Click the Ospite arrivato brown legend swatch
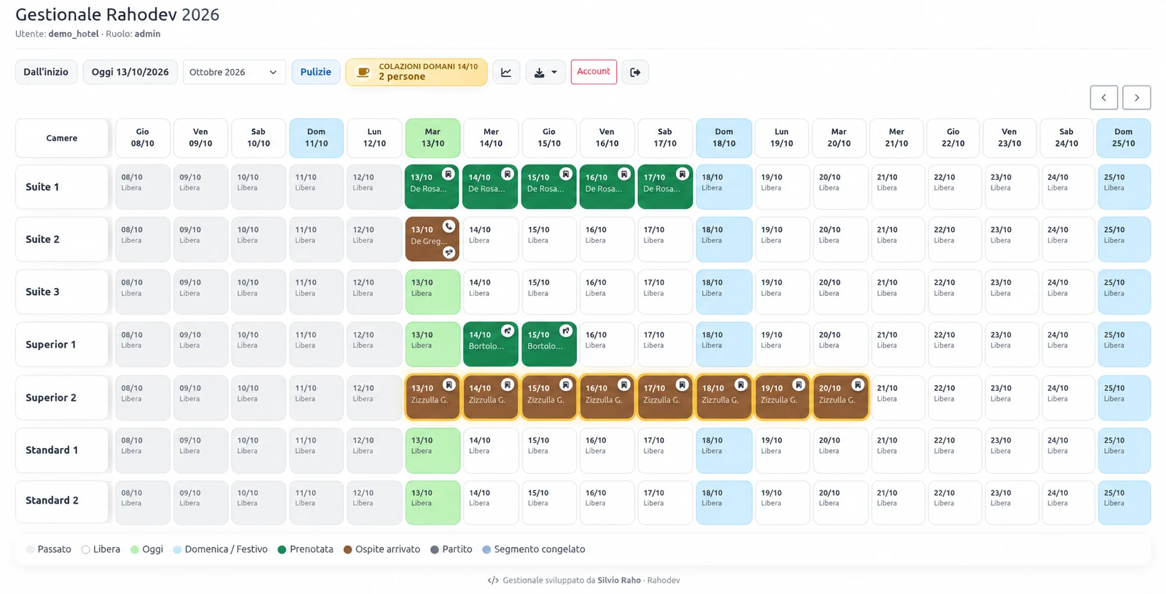 click(347, 550)
